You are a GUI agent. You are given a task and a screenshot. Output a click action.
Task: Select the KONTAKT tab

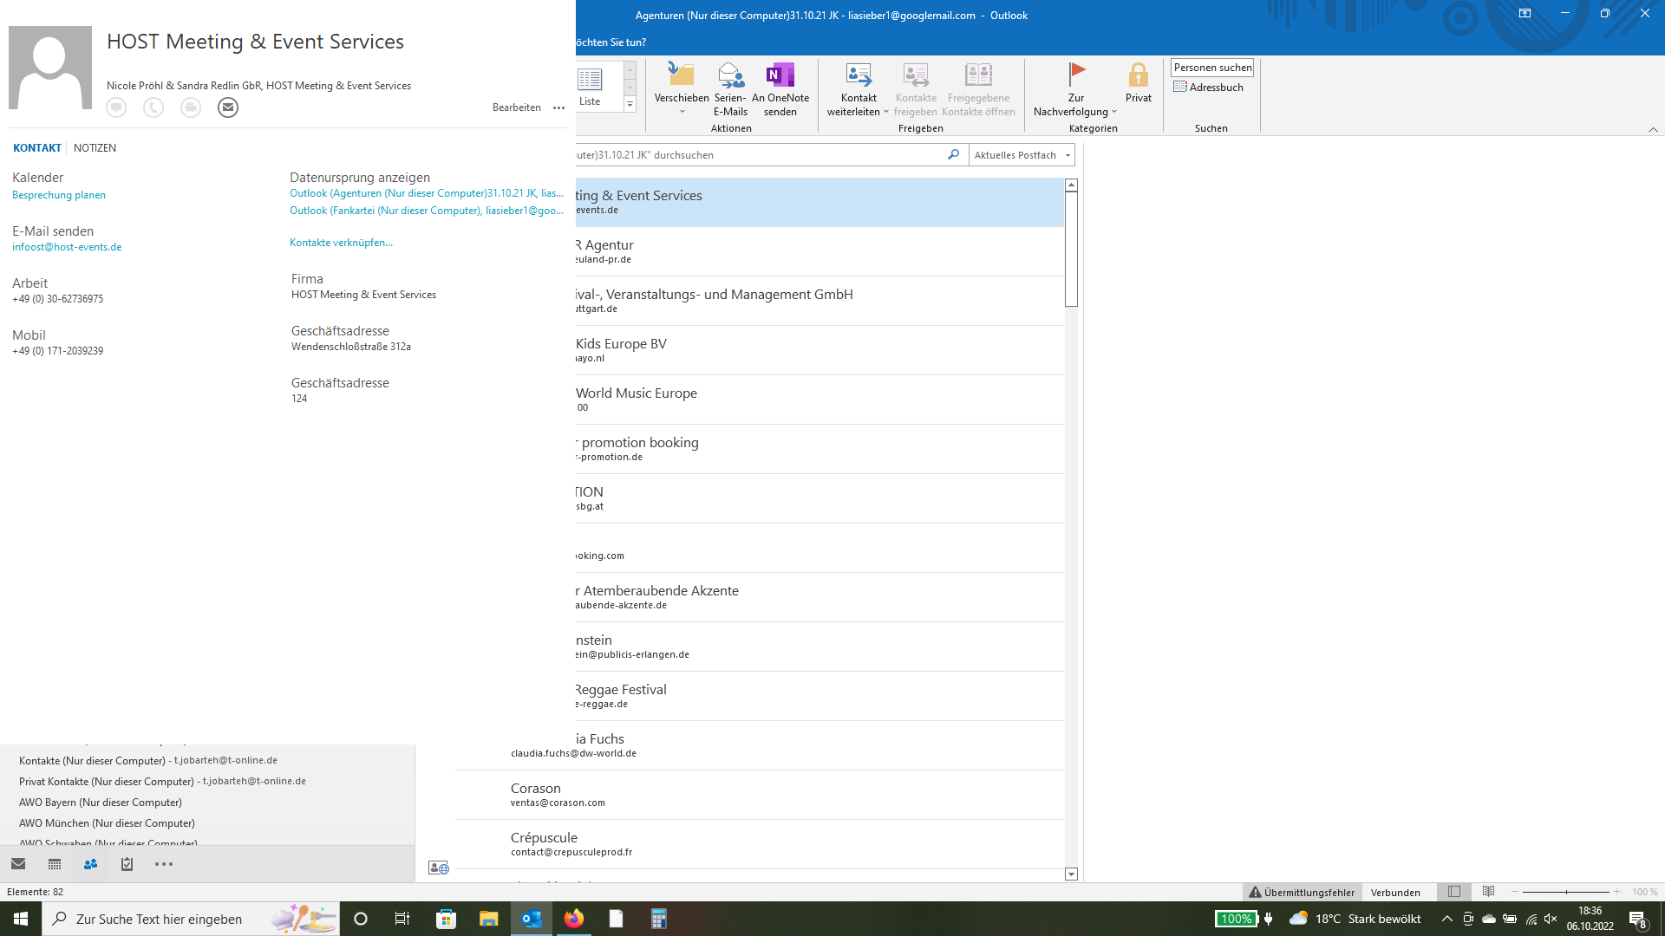(37, 148)
